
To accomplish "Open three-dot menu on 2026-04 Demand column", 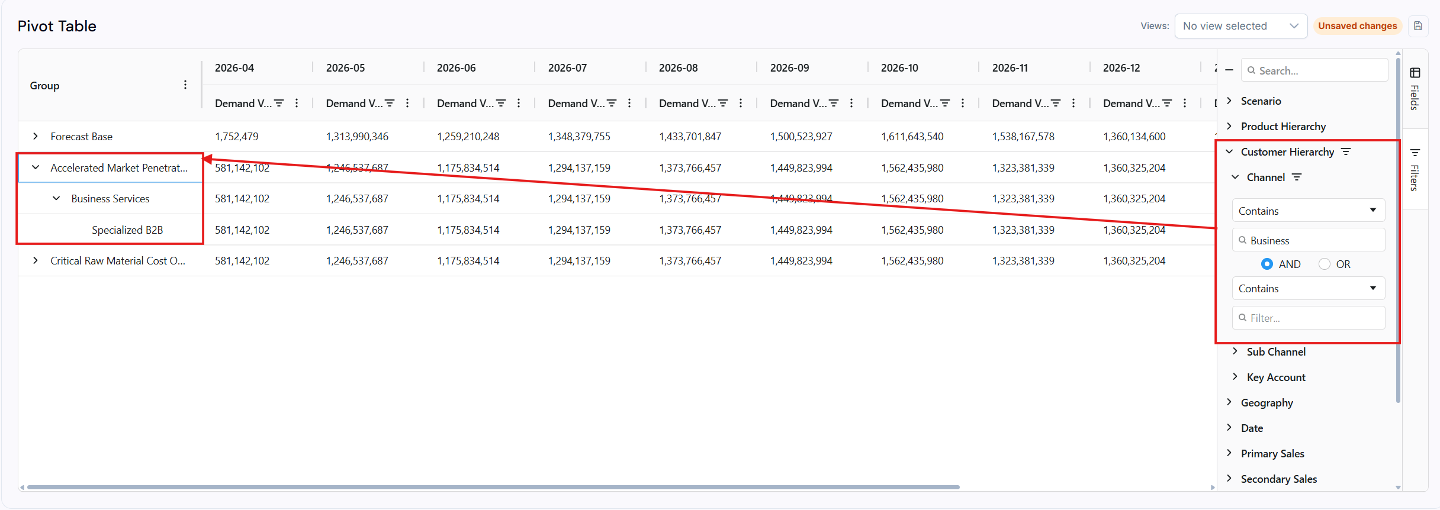I will (297, 103).
